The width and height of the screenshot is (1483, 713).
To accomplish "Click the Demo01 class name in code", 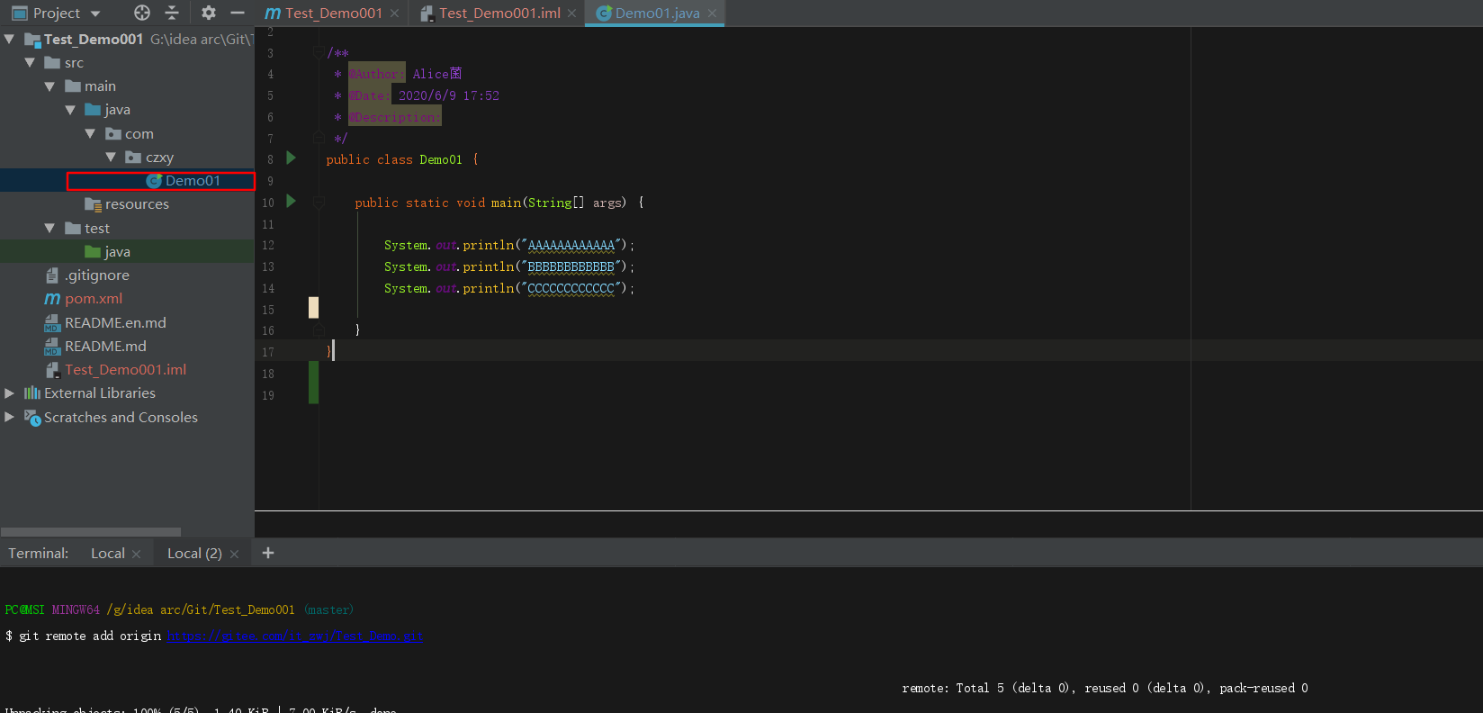I will click(441, 159).
